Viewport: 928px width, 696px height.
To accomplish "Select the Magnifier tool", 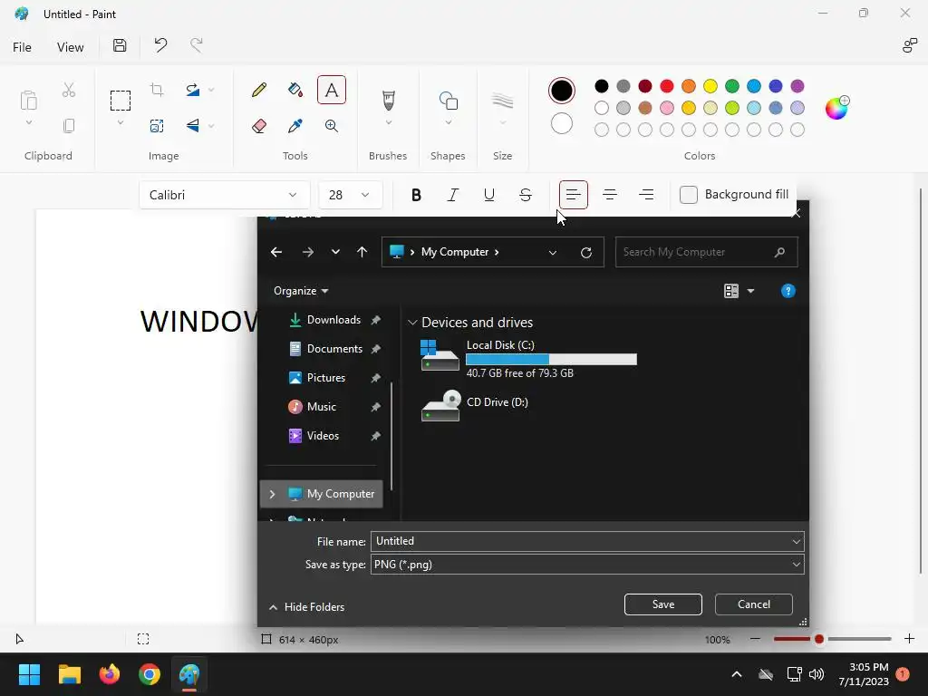I will [x=332, y=125].
